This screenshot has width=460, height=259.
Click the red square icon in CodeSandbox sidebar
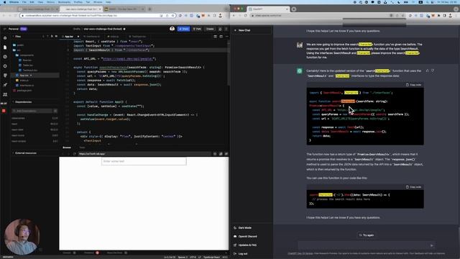click(x=4, y=111)
